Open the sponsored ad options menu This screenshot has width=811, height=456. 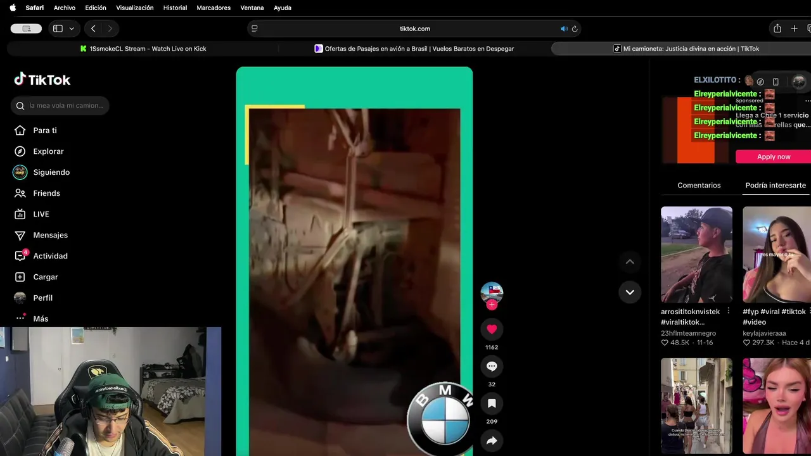(807, 101)
